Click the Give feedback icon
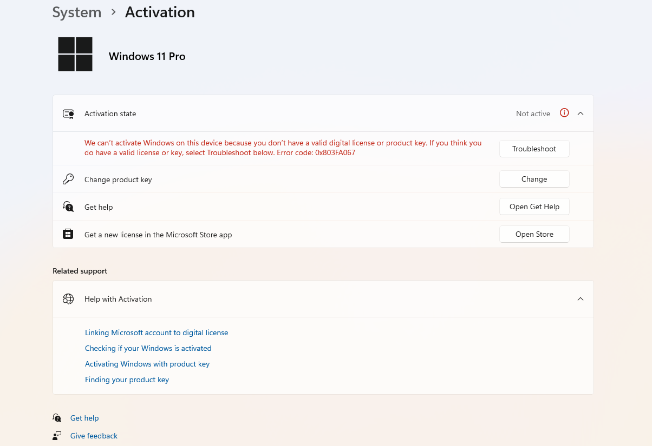The width and height of the screenshot is (652, 446). 57,435
